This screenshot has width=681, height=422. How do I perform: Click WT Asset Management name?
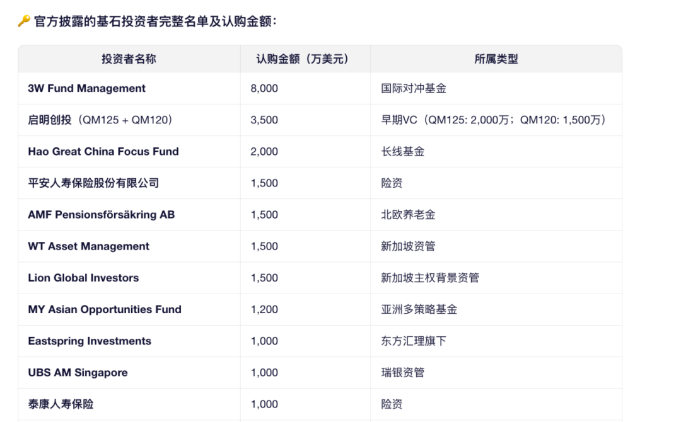[89, 246]
